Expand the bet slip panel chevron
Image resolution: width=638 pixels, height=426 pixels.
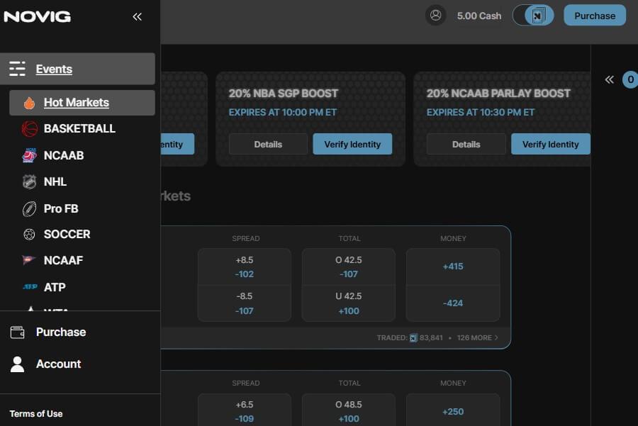[609, 79]
